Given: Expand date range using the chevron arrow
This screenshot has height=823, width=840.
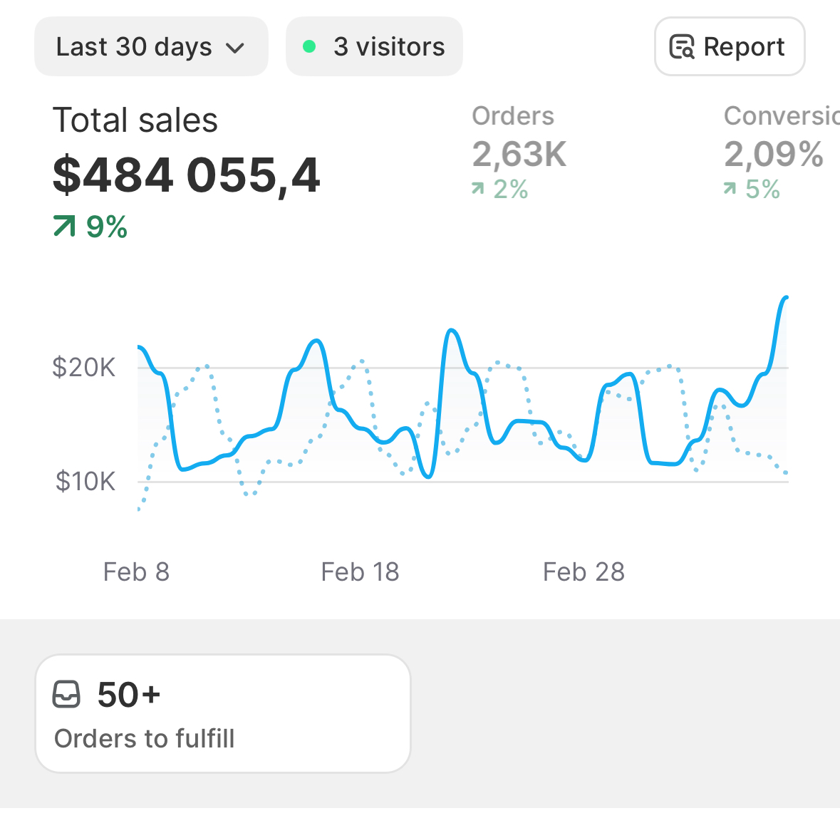Looking at the screenshot, I should [x=235, y=48].
